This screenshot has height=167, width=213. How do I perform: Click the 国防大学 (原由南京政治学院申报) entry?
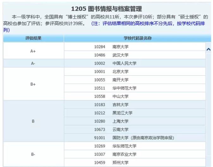click(143, 138)
